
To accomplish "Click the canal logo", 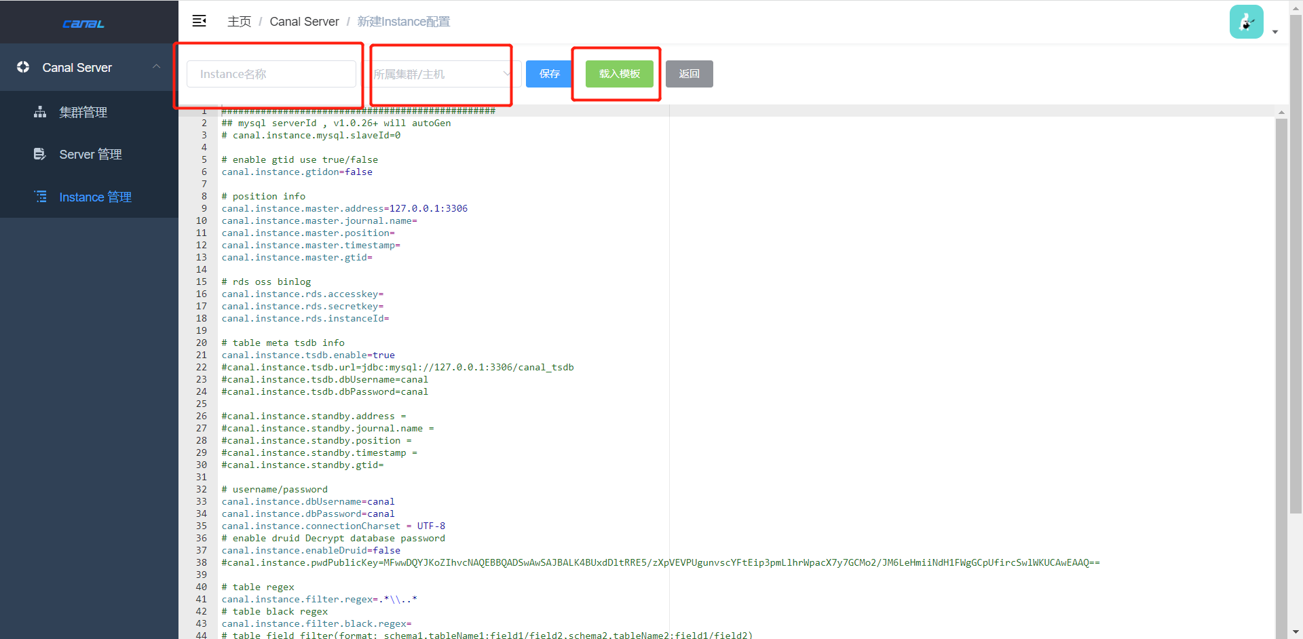I will pos(83,24).
